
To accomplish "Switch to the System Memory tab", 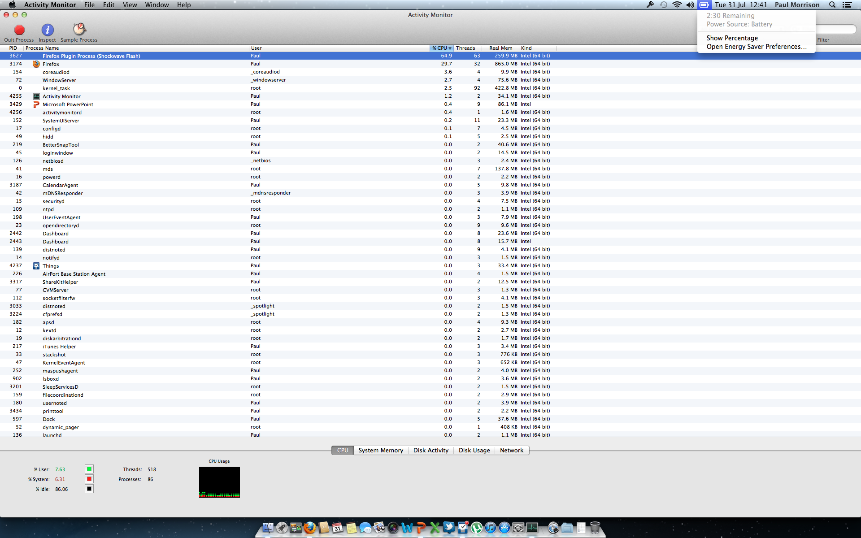I will pos(381,450).
